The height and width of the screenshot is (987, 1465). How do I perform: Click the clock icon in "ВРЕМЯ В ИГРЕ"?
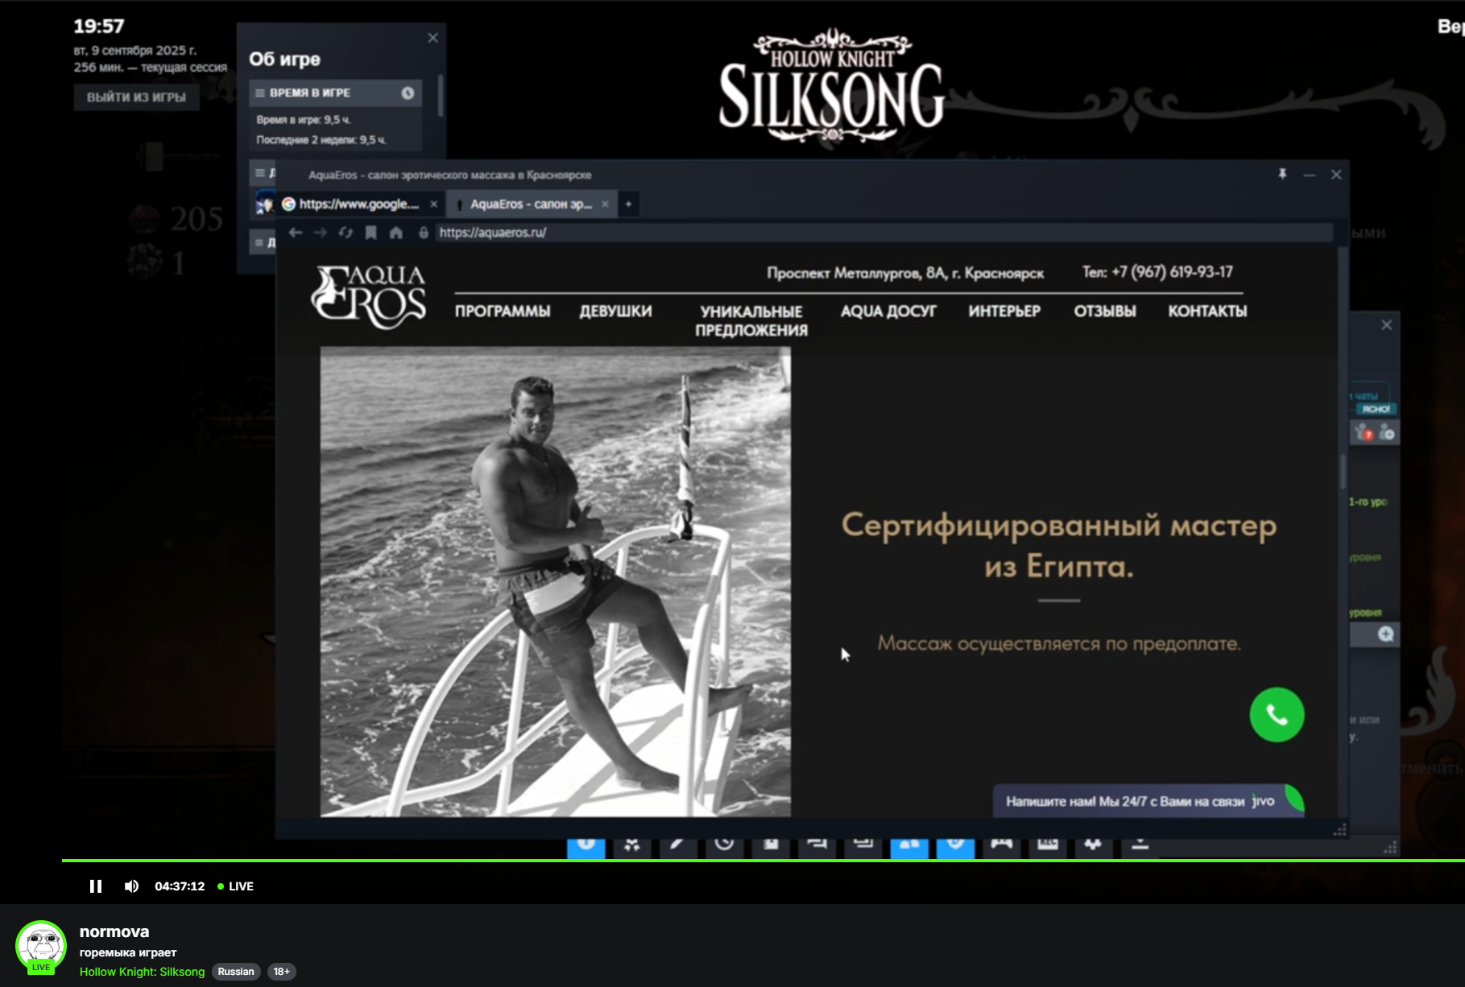[408, 93]
